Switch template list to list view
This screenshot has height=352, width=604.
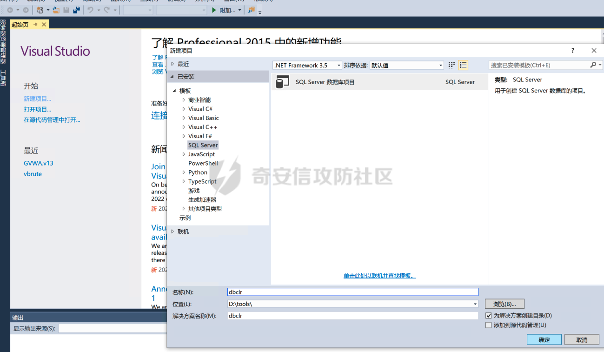coord(463,65)
